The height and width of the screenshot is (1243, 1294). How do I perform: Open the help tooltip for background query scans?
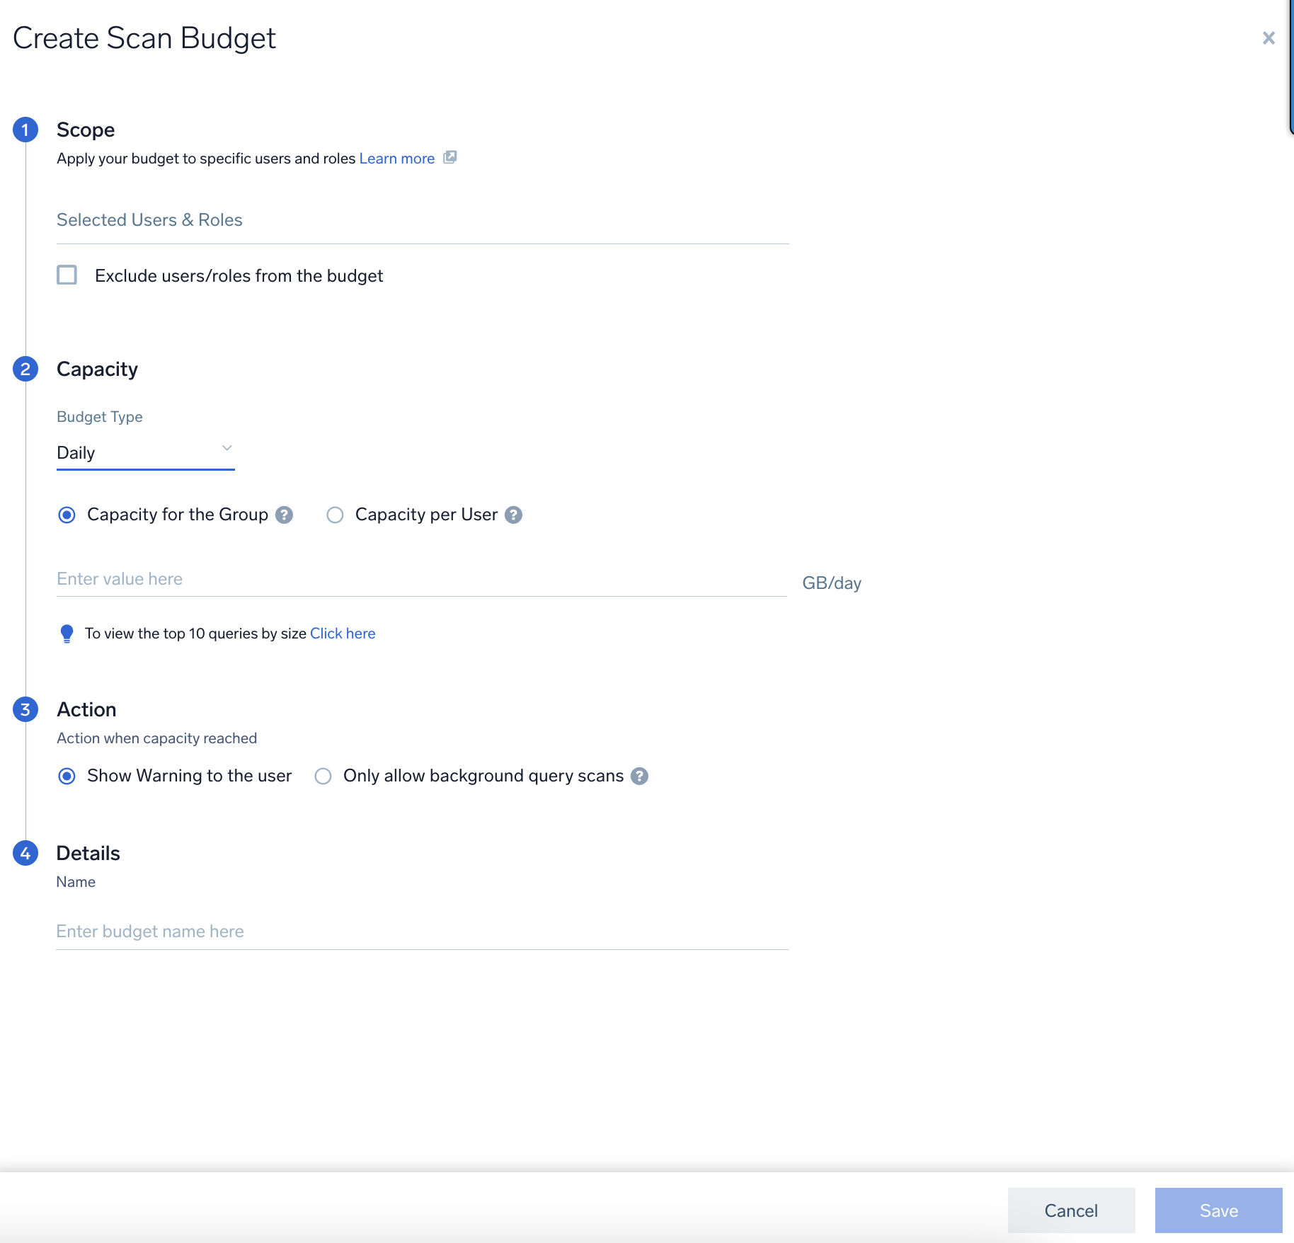pyautogui.click(x=639, y=776)
